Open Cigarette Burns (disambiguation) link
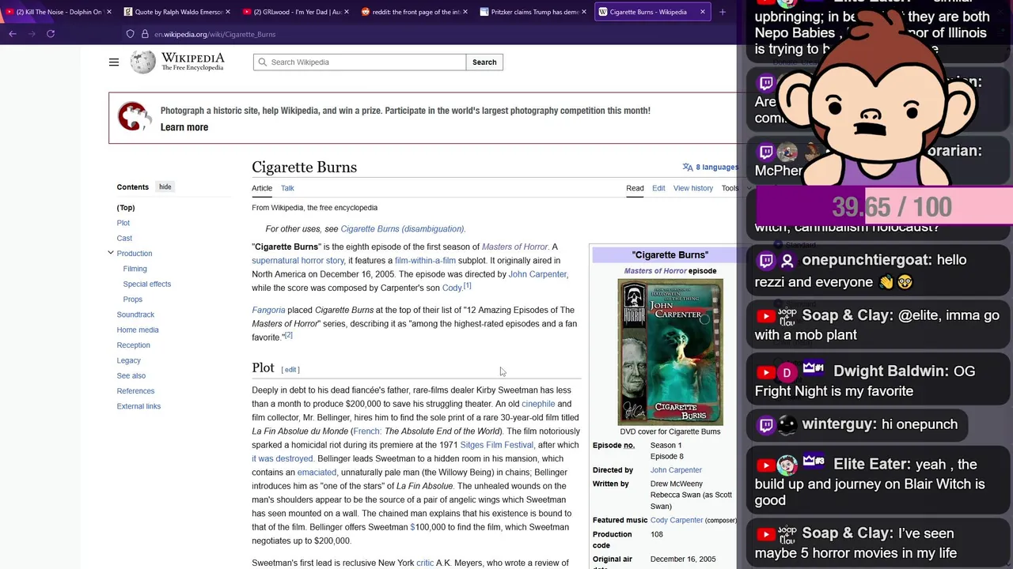The width and height of the screenshot is (1013, 569). point(402,229)
